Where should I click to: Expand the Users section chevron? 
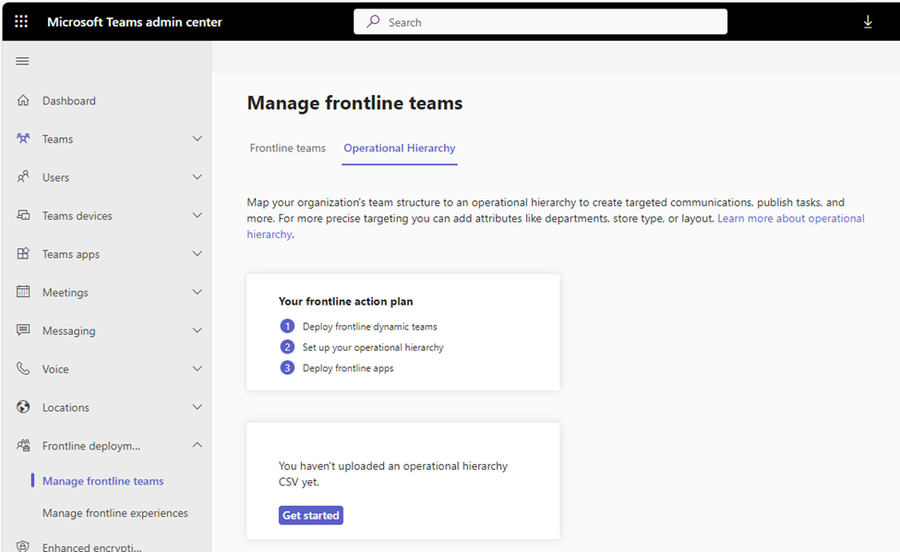click(197, 176)
